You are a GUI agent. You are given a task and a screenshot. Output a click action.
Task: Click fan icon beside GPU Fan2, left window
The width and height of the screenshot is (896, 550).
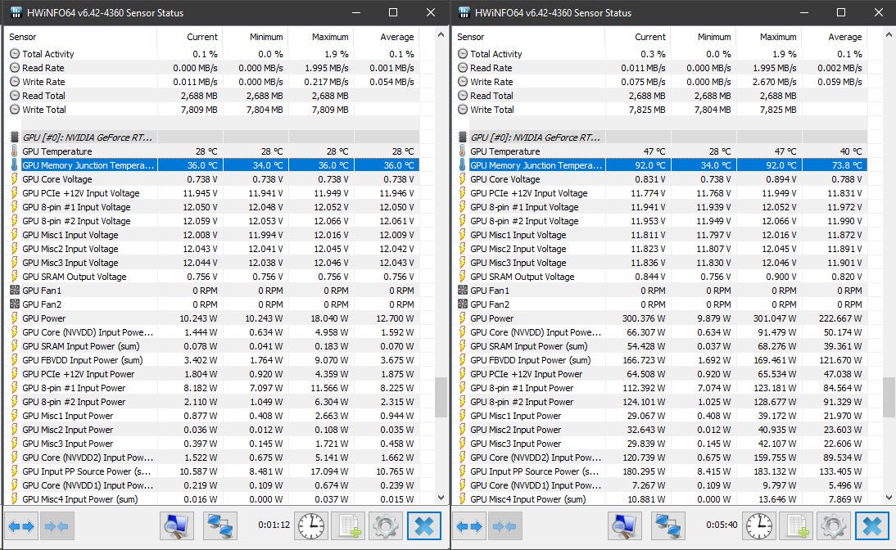click(x=15, y=304)
